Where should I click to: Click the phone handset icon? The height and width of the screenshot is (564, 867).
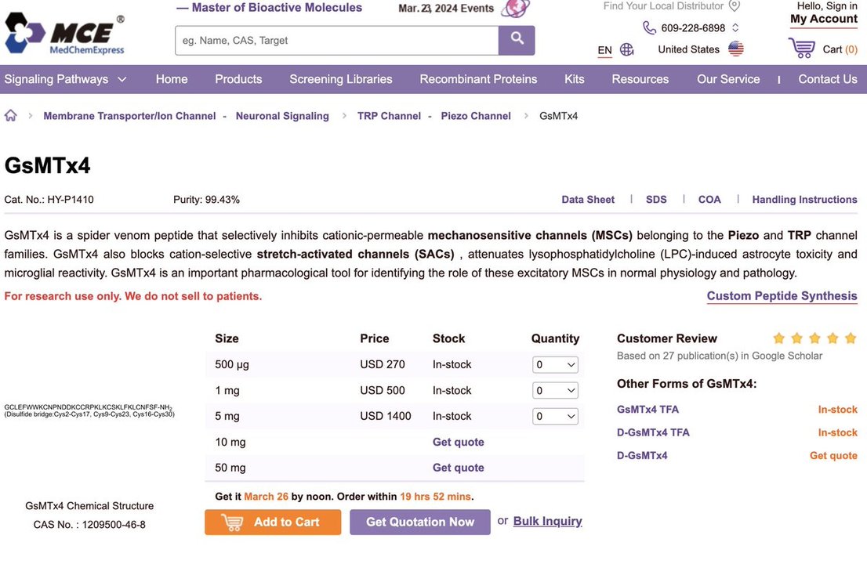tap(649, 27)
